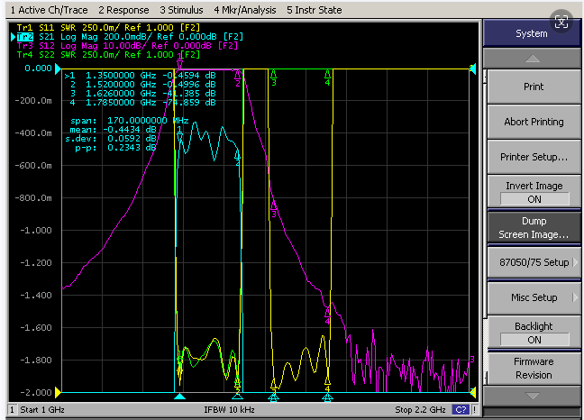This screenshot has width=584, height=420.
Task: Click marker 1 readout row 1.3500000 GHz
Action: pos(140,75)
